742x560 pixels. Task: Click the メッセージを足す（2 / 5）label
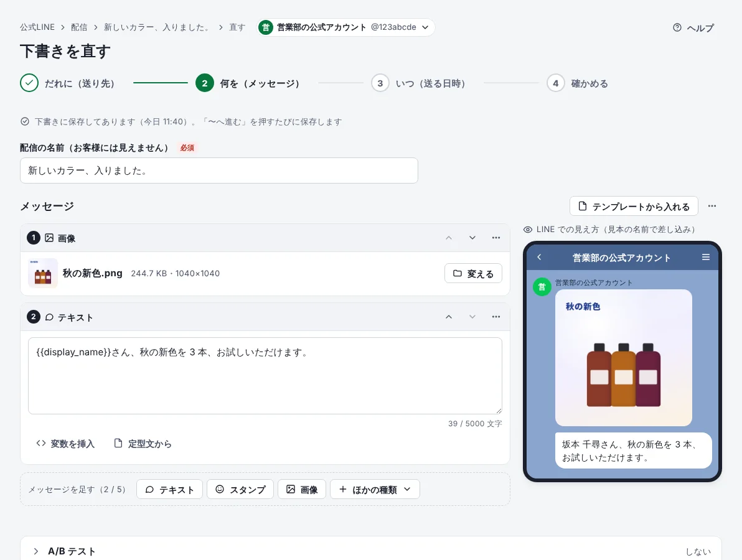[77, 490]
